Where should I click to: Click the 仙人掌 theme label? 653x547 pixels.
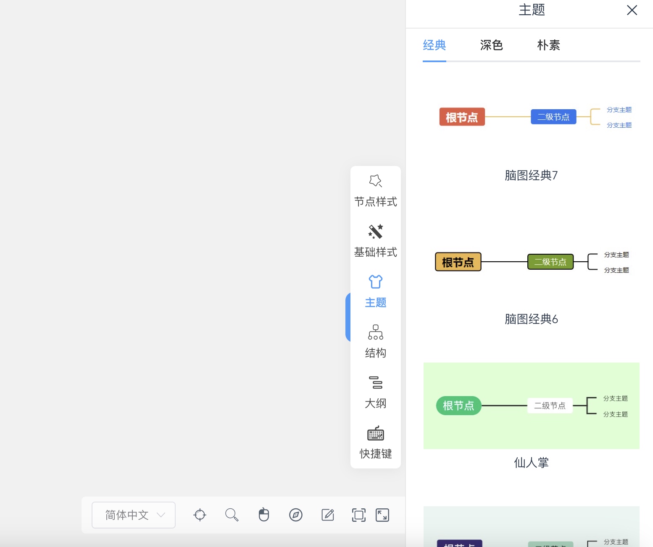click(x=532, y=463)
